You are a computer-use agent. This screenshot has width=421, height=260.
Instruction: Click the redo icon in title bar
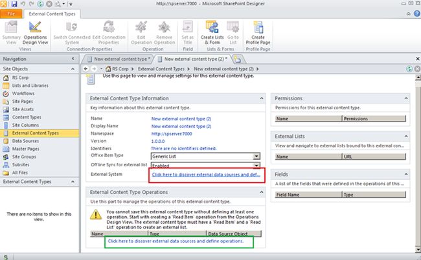[32, 4]
